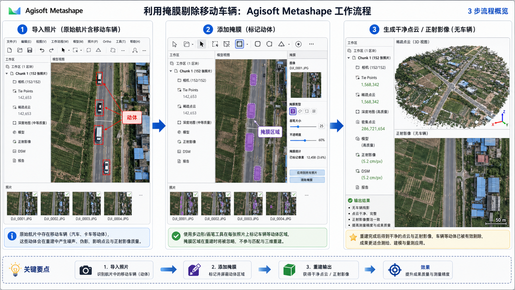Select the polygon shape tool in step 2
The width and height of the screenshot is (515, 290).
pos(269,44)
